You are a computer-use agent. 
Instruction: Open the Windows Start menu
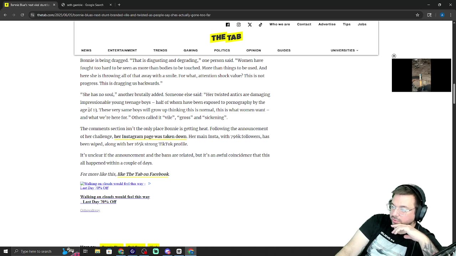(x=6, y=251)
